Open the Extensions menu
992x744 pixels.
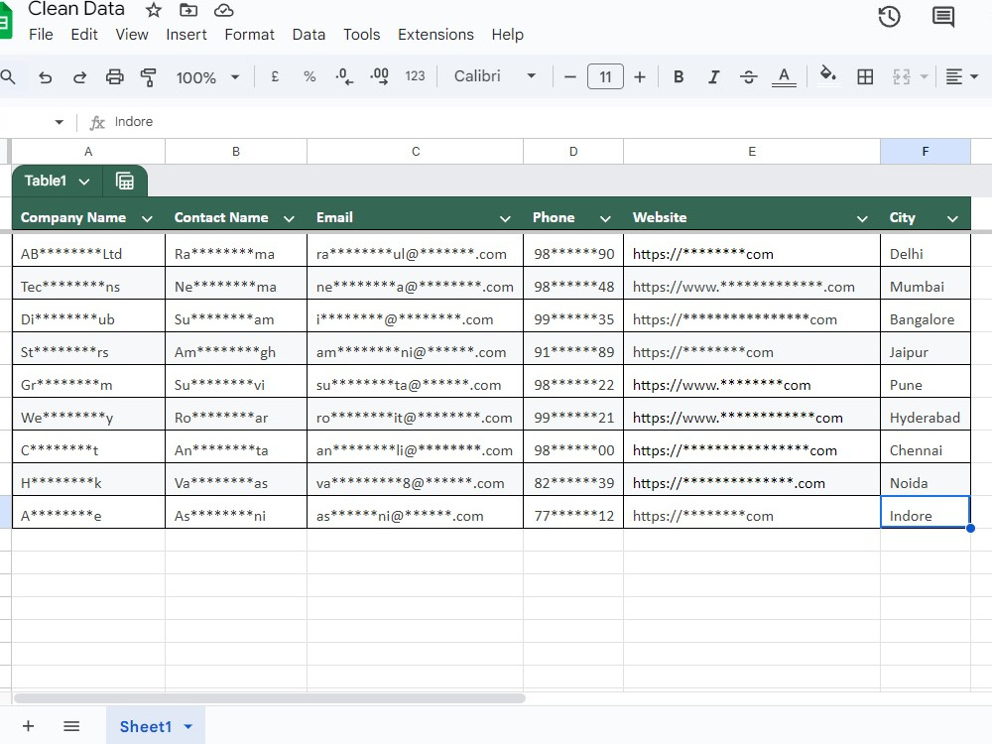pyautogui.click(x=435, y=34)
